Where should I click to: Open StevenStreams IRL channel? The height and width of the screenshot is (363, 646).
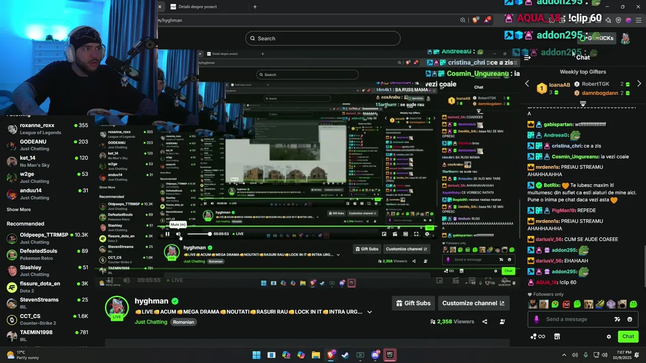click(47, 303)
